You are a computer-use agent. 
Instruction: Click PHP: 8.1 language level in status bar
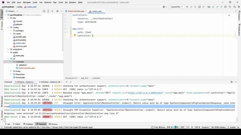pos(170,127)
